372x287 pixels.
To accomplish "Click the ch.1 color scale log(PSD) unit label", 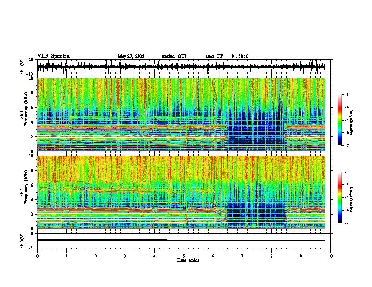I will pyautogui.click(x=351, y=122).
